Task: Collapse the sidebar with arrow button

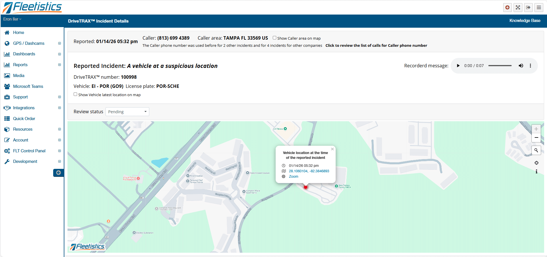Action: (x=58, y=173)
